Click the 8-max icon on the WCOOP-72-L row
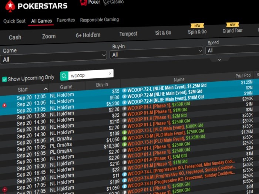 [x=124, y=91]
